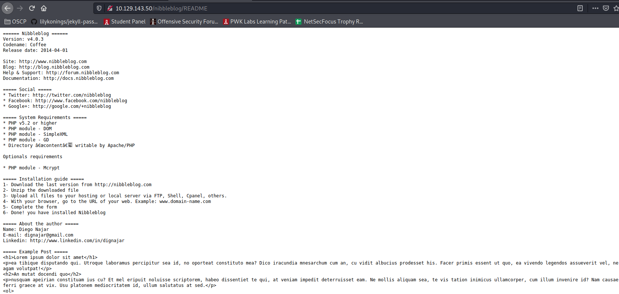Go back to the previous page

pyautogui.click(x=7, y=8)
